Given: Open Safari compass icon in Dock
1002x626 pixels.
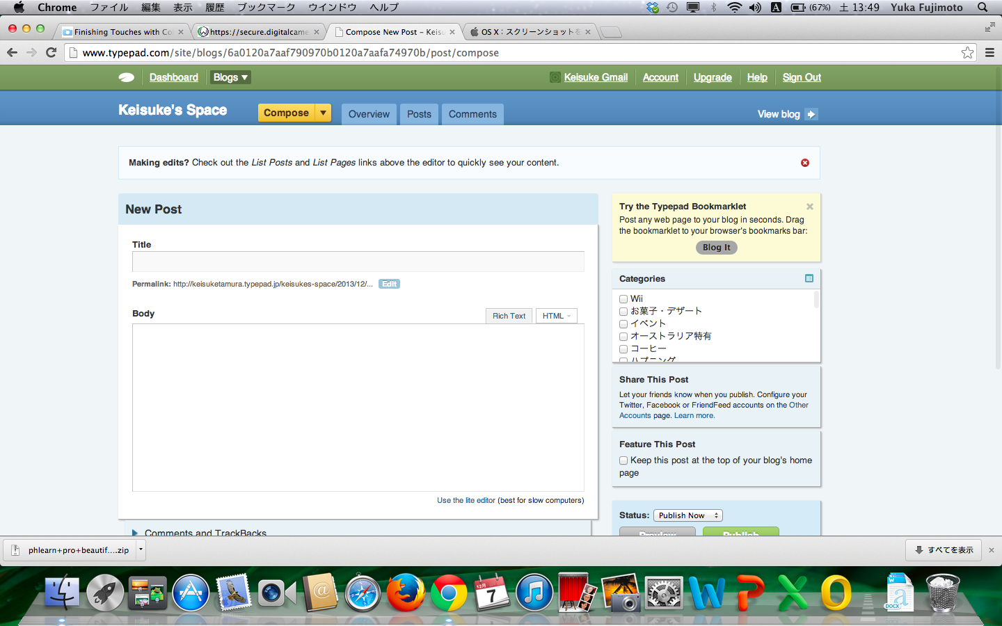Looking at the screenshot, I should [363, 593].
